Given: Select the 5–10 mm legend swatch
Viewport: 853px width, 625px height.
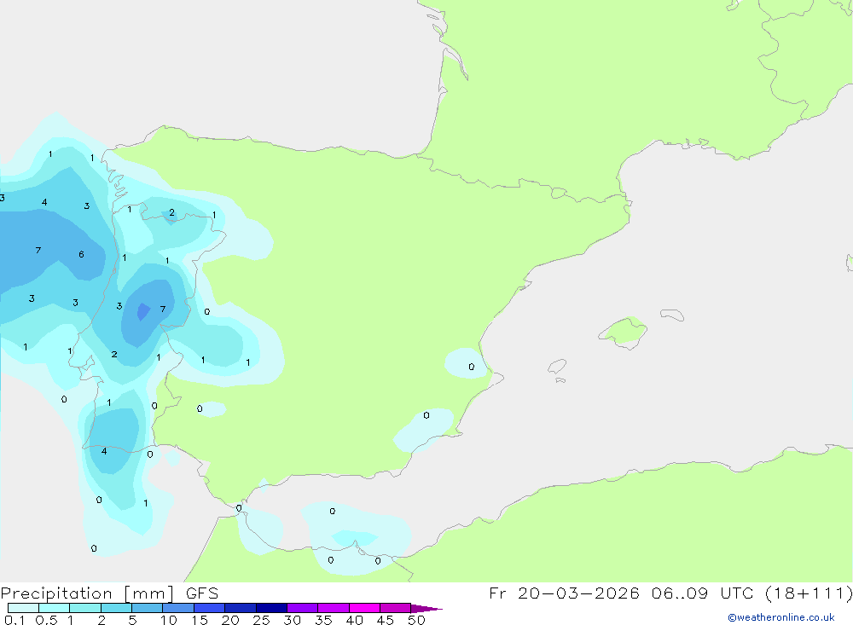Looking at the screenshot, I should click(x=148, y=608).
